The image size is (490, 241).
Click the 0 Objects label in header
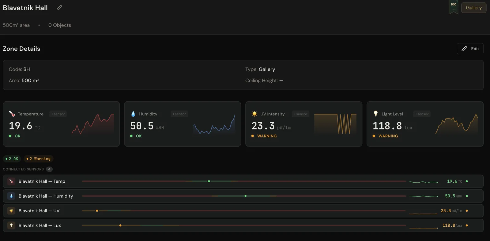[60, 25]
